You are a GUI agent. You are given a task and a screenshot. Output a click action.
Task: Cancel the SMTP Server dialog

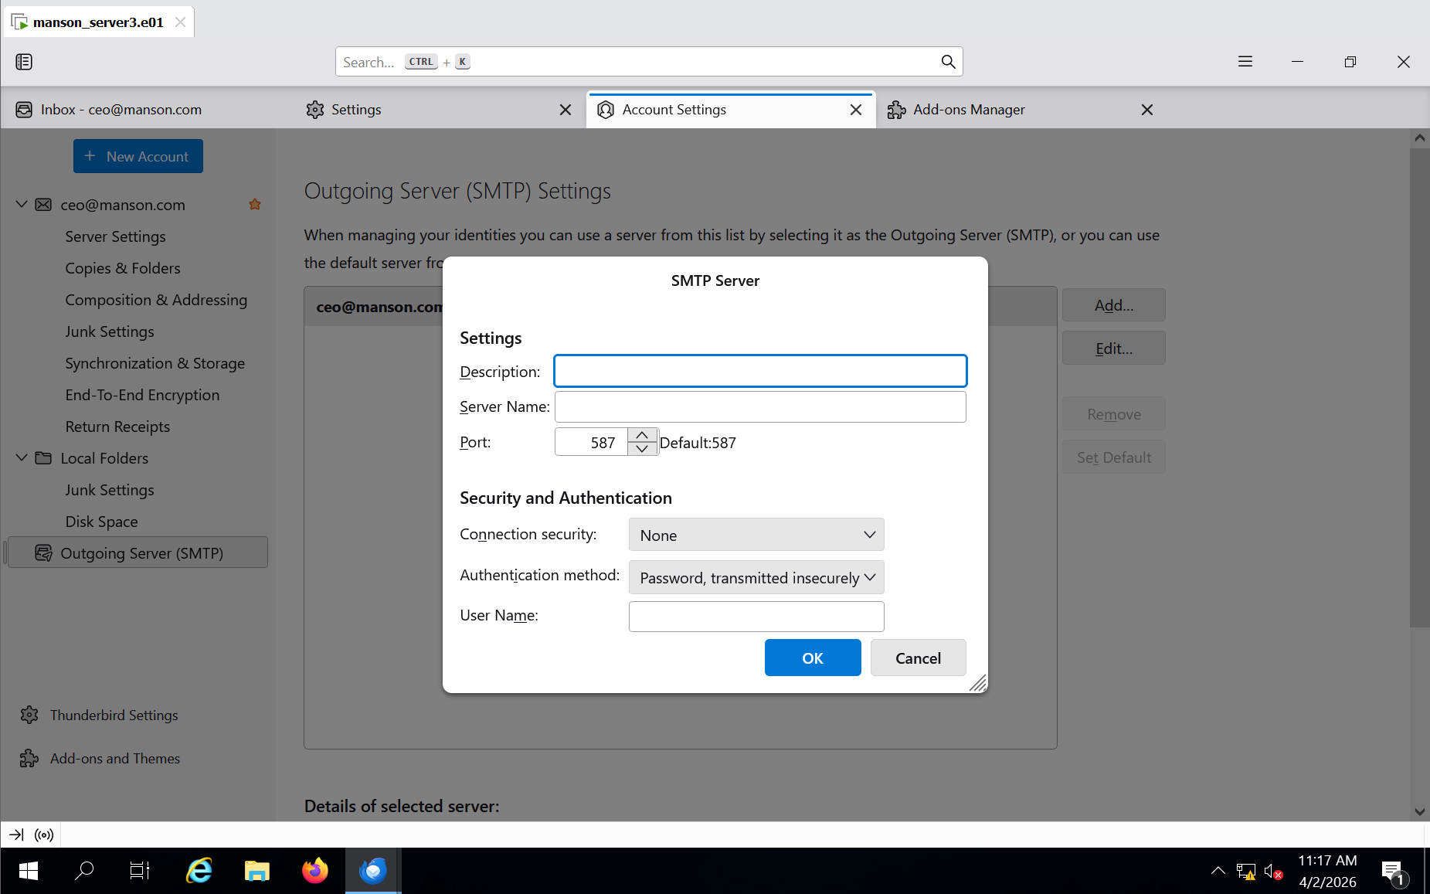(918, 658)
